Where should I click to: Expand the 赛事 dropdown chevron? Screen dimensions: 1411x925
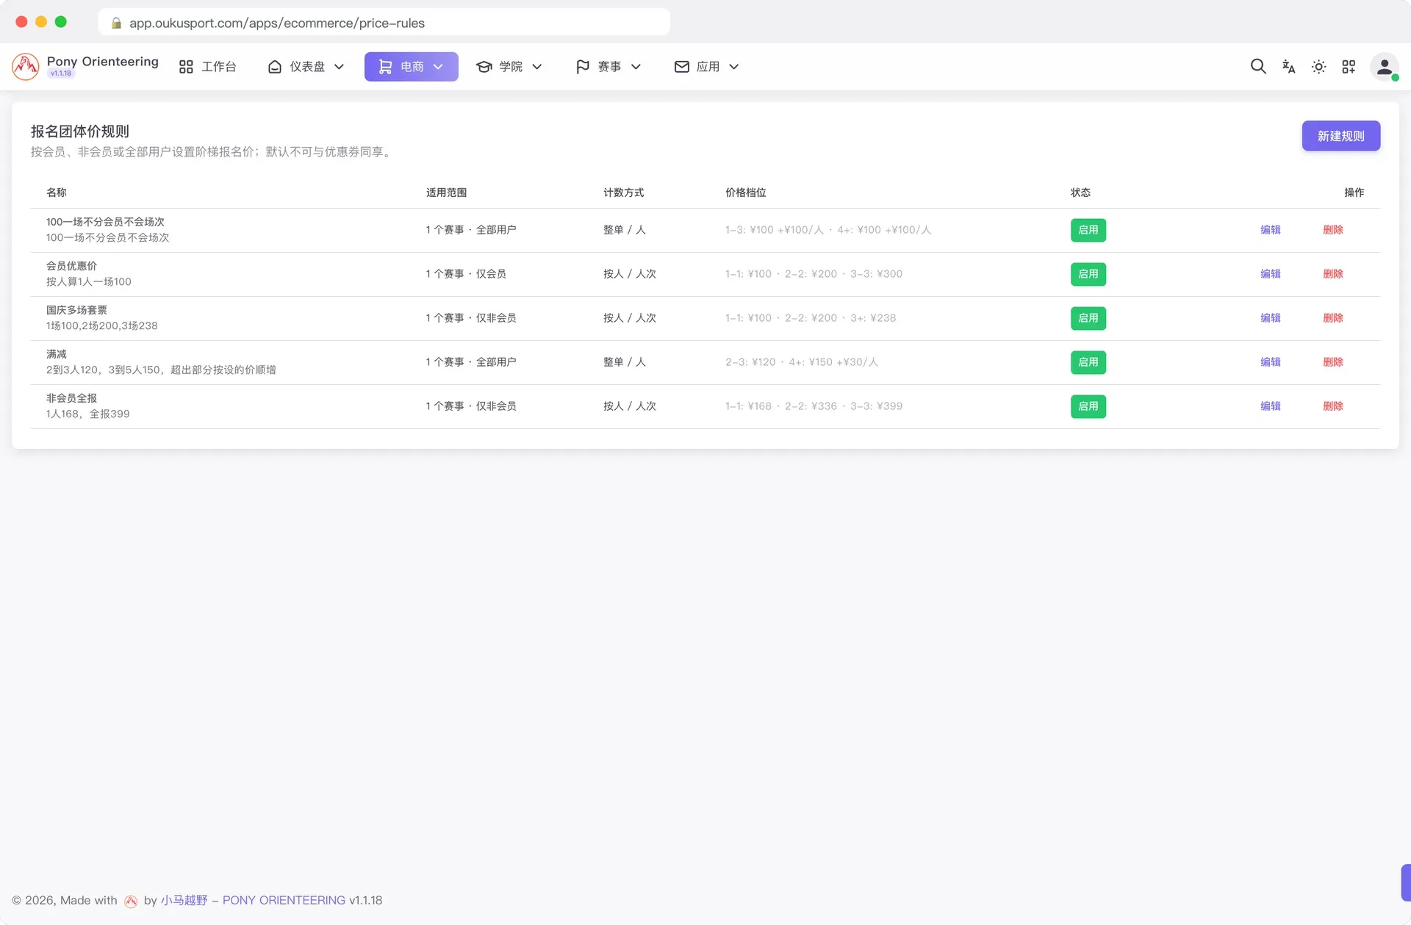[x=636, y=67]
